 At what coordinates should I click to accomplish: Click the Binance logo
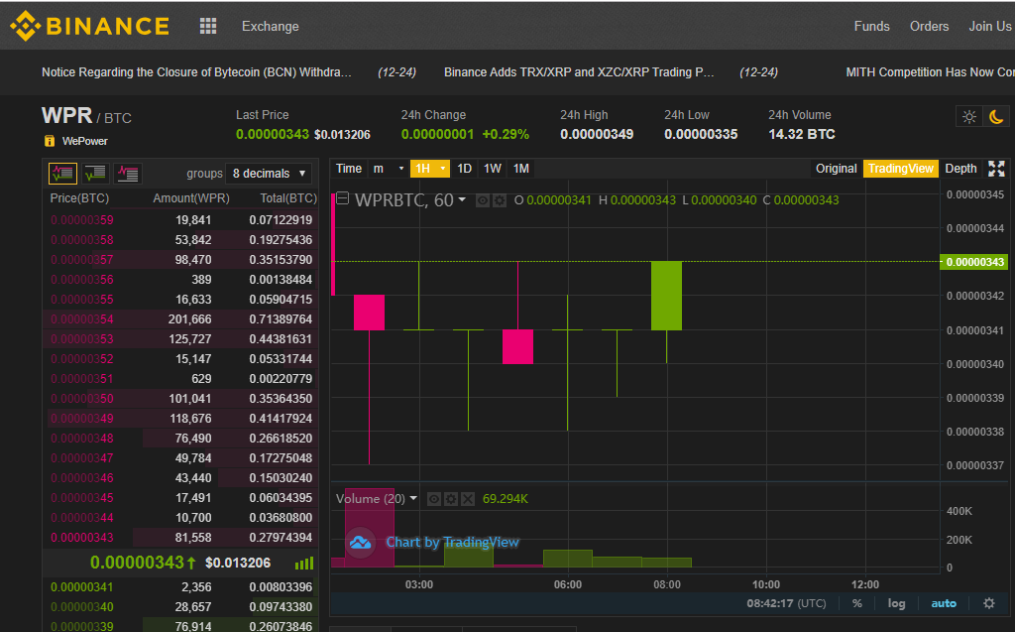coord(90,26)
